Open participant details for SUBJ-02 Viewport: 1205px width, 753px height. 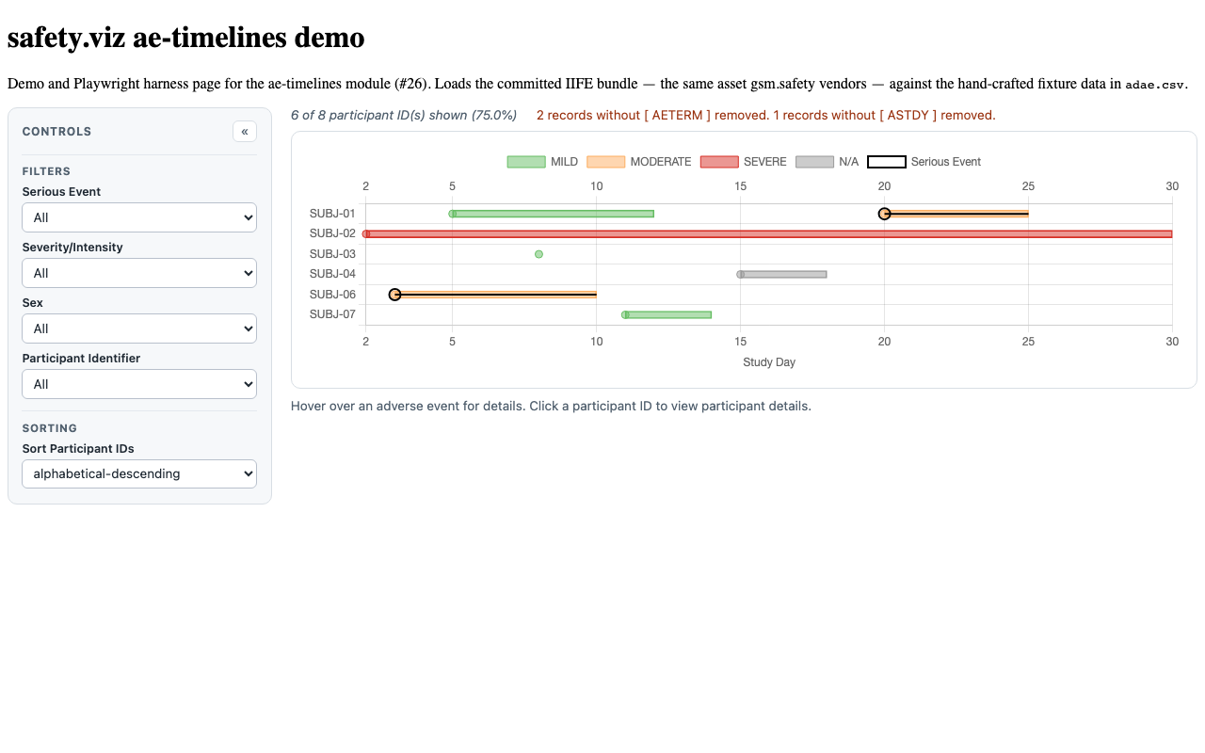coord(332,233)
